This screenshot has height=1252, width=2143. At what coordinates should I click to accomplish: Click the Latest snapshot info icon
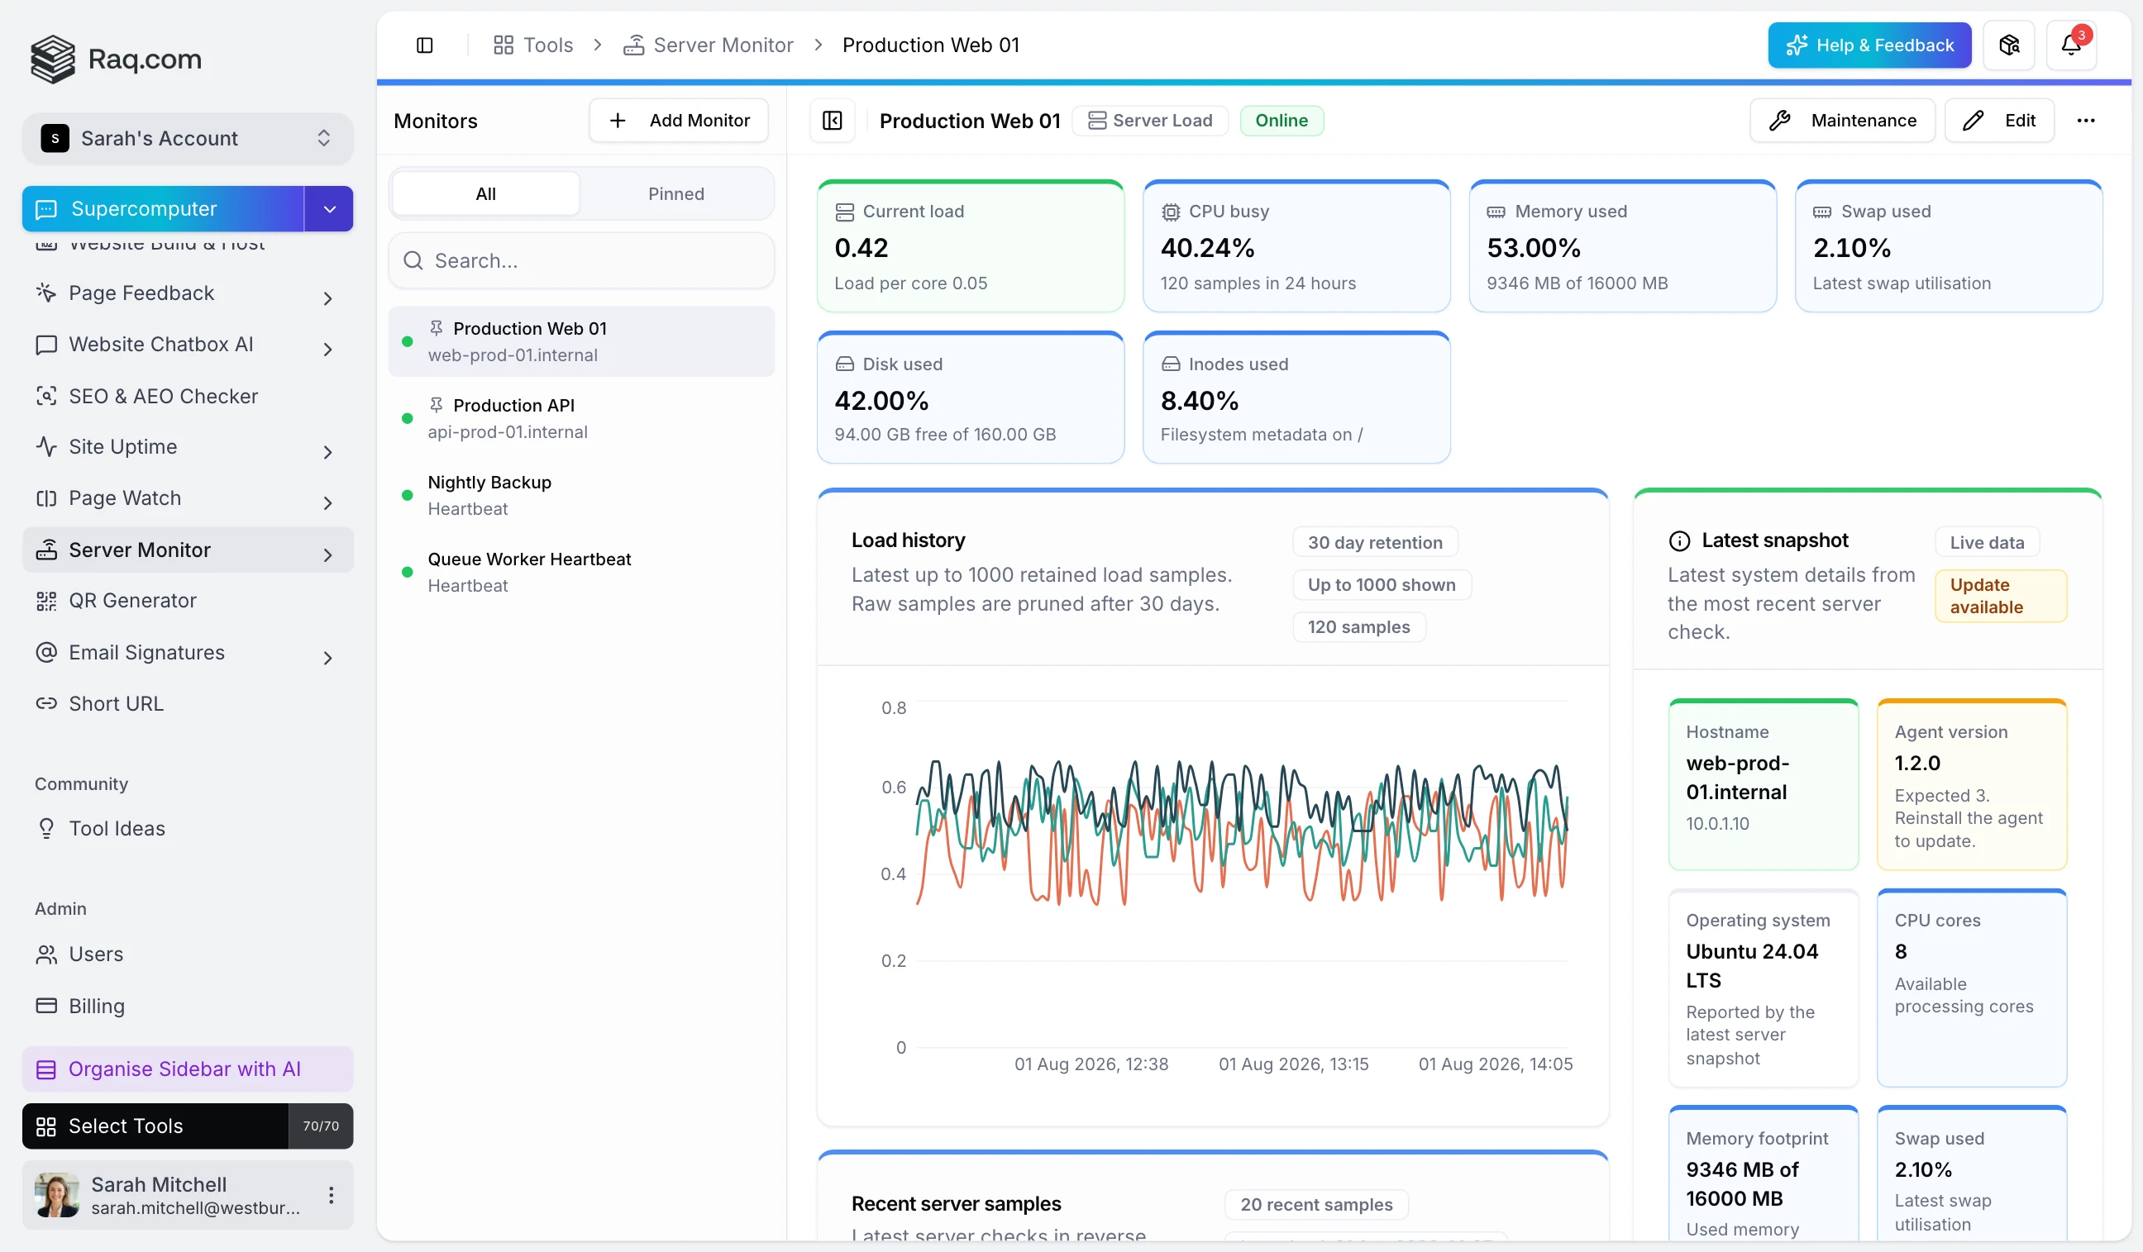pos(1678,540)
